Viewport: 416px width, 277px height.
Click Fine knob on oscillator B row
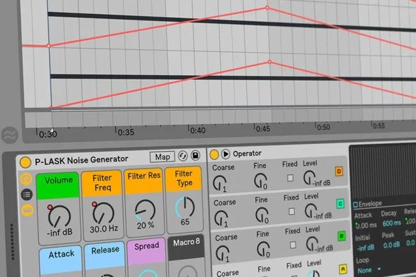click(x=263, y=249)
